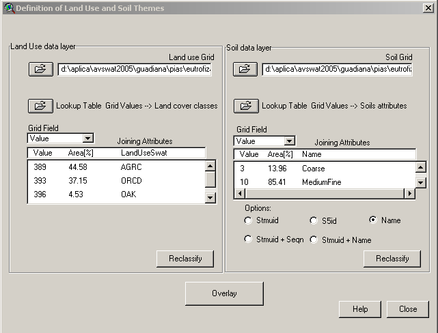The height and width of the screenshot is (333, 438).
Task: Select the ORCD row in land use table
Action: [x=116, y=181]
